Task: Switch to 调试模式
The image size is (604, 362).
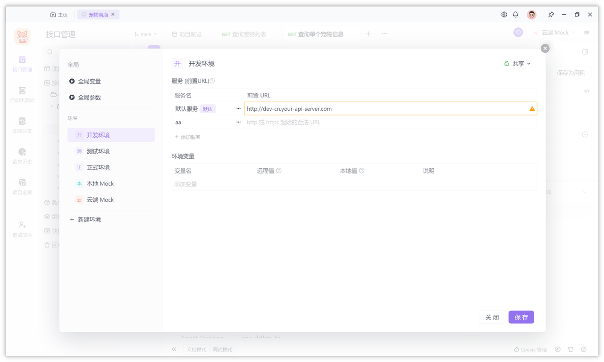Action: click(x=222, y=350)
